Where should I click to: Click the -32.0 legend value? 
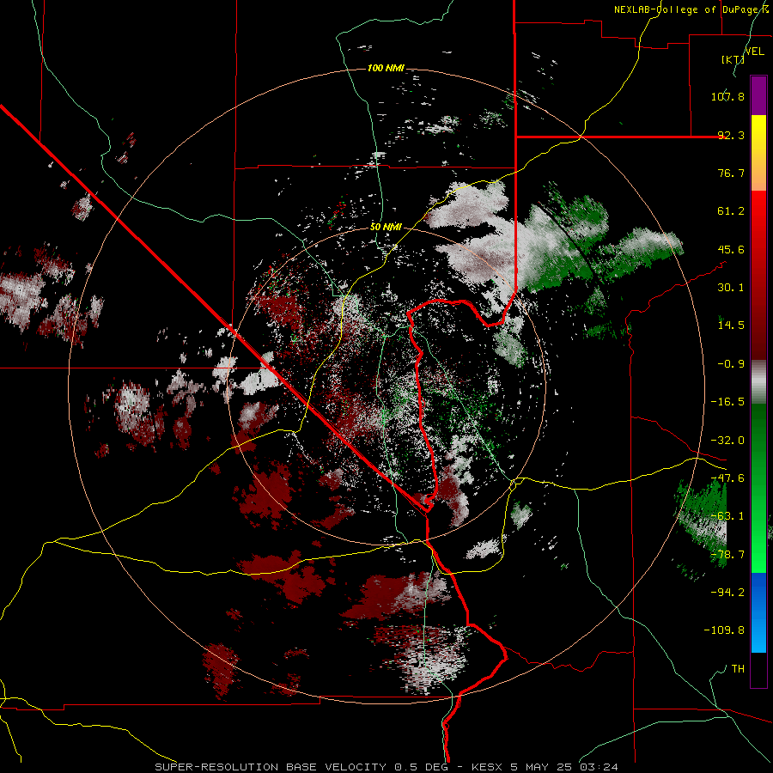pyautogui.click(x=727, y=441)
